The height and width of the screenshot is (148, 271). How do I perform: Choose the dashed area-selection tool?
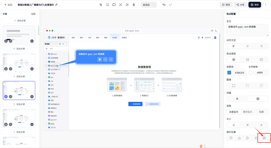pyautogui.click(x=107, y=5)
